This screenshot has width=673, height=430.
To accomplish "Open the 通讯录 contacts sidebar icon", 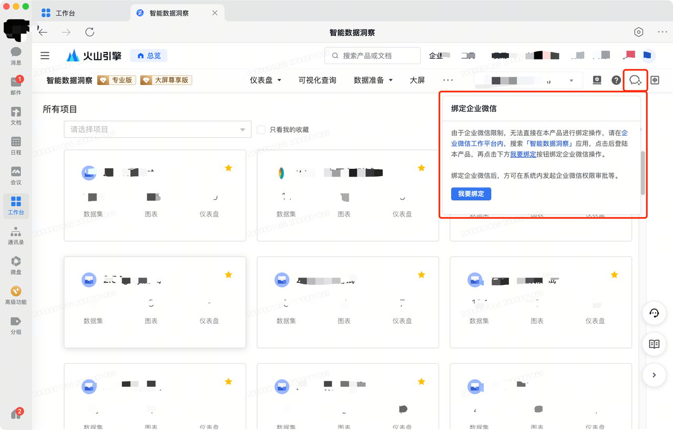I will 16,235.
